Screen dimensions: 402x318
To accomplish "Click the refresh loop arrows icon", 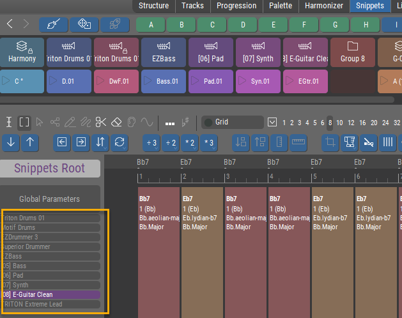I will pos(119,142).
